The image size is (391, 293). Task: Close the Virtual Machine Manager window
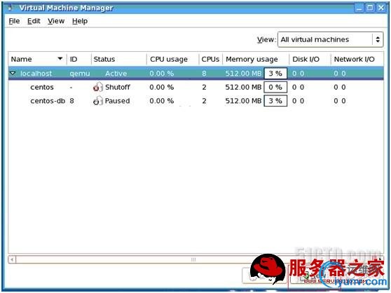tap(381, 8)
